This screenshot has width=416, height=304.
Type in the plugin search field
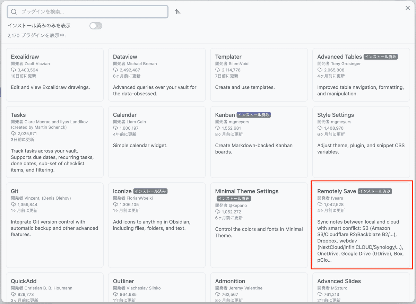(90, 12)
